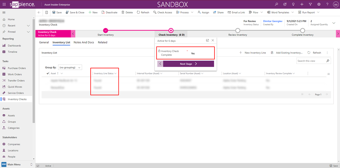Screen dimensions: 340x168
Task: Expand the Recent section in sidebar
Action: (x=28, y=25)
